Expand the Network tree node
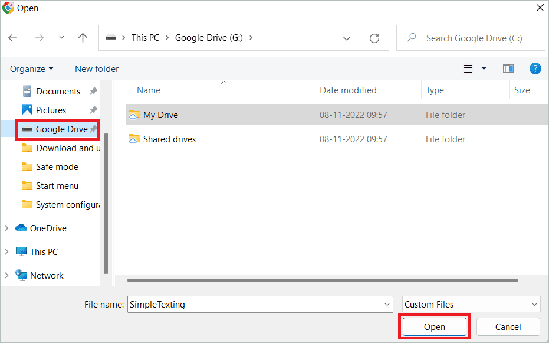This screenshot has height=343, width=549. click(6, 275)
